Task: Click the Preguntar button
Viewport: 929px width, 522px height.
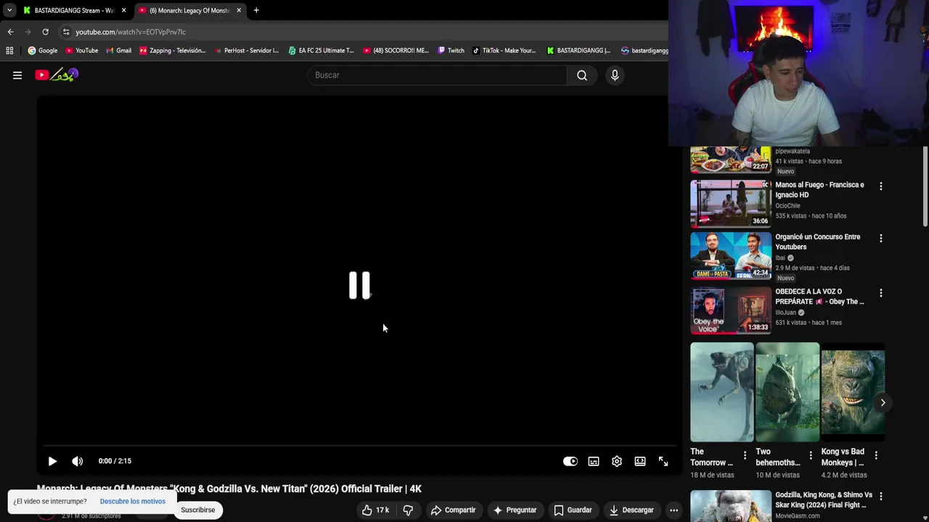Action: point(515,510)
